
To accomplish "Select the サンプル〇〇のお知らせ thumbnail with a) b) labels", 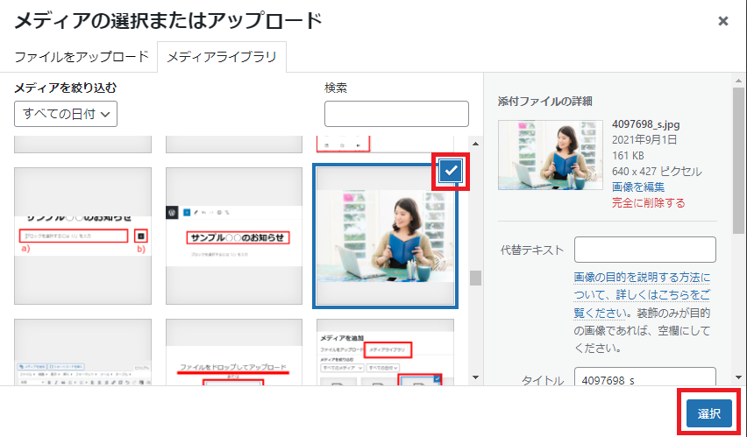I will pos(82,236).
